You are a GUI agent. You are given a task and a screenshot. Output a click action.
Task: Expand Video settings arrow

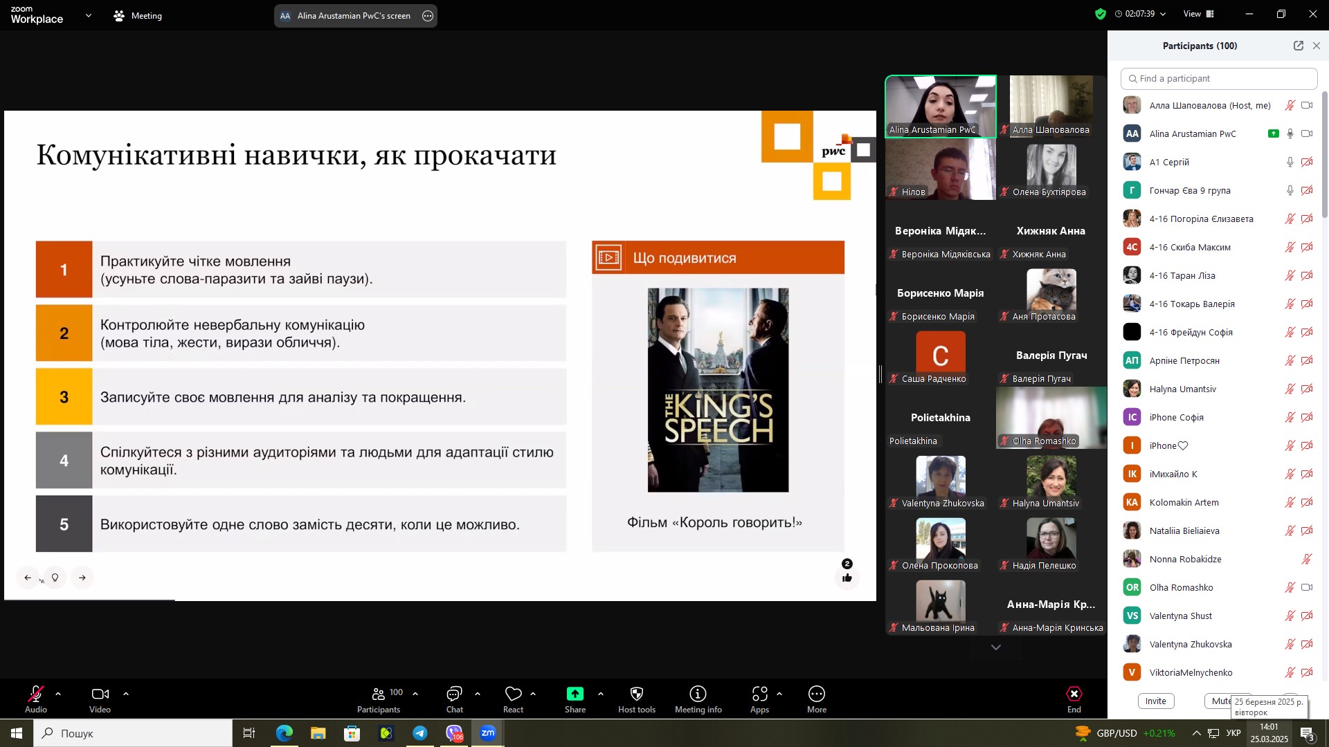[126, 694]
